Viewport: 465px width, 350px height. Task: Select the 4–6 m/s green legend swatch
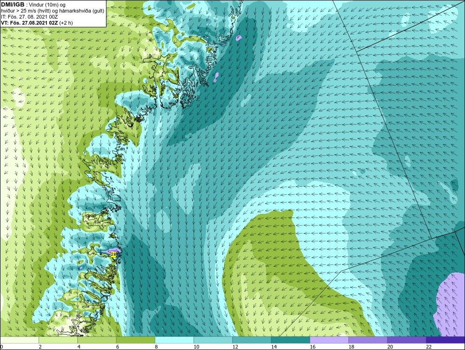97,340
